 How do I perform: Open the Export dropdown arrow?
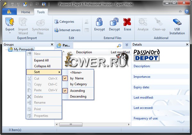10,33
